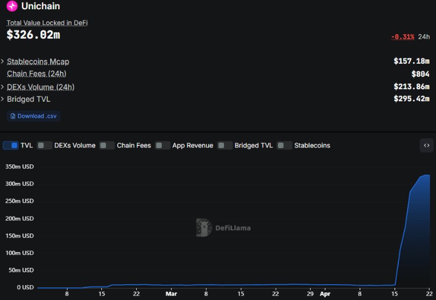Click the Chain Fees (24h) label

point(37,74)
